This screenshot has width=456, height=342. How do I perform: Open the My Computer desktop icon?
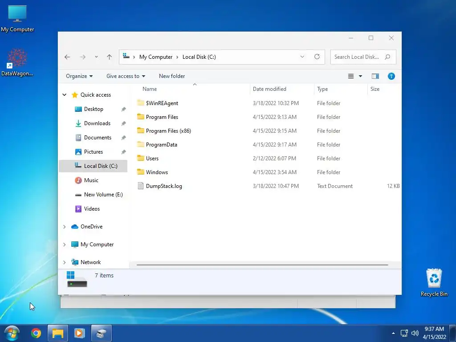(x=17, y=19)
